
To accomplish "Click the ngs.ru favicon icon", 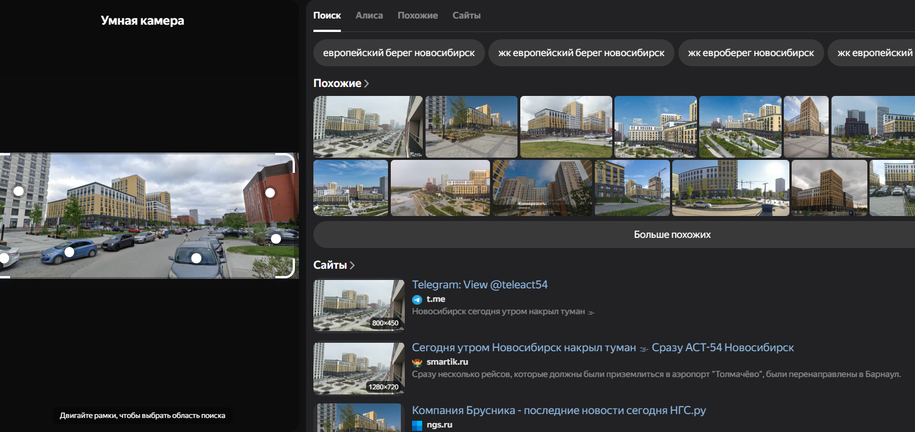I will [417, 425].
